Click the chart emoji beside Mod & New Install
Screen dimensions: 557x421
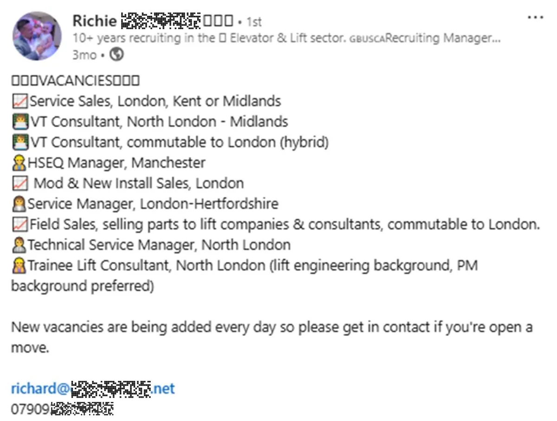[20, 183]
